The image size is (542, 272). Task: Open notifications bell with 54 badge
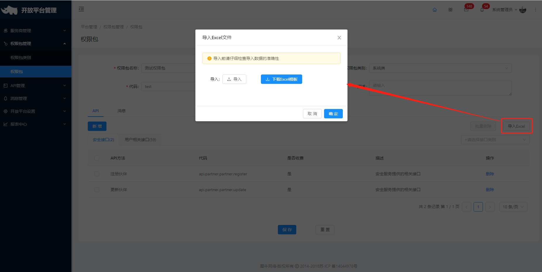coord(482,10)
